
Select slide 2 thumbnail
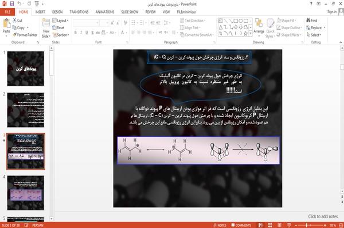tap(26, 110)
